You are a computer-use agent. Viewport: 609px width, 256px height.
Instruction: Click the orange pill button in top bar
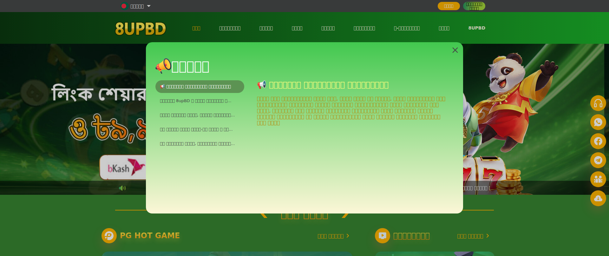(449, 6)
